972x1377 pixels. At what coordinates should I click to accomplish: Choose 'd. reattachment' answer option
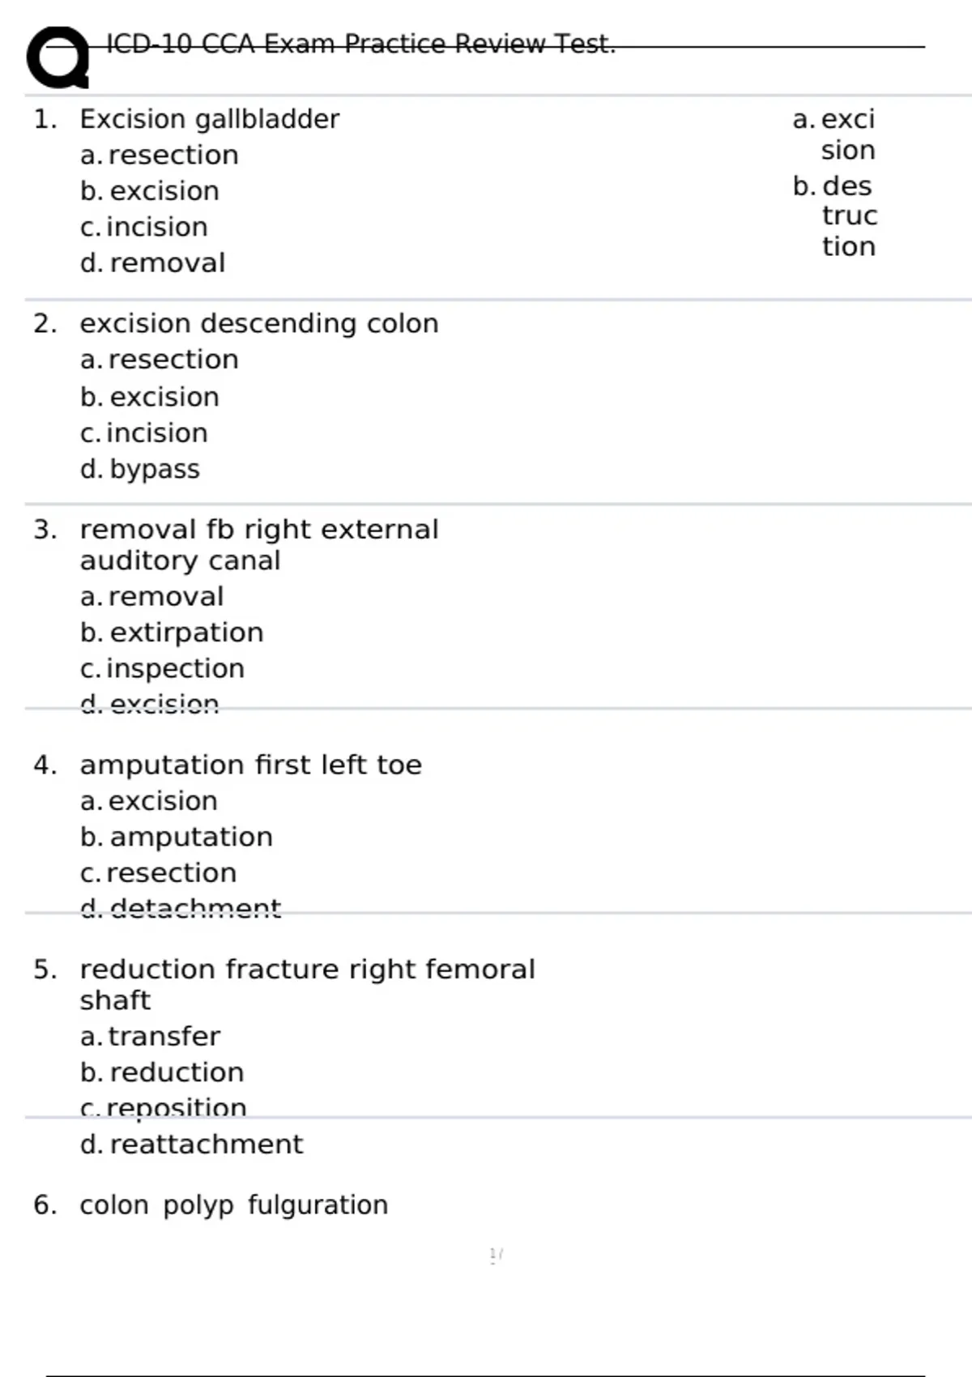(x=191, y=1145)
